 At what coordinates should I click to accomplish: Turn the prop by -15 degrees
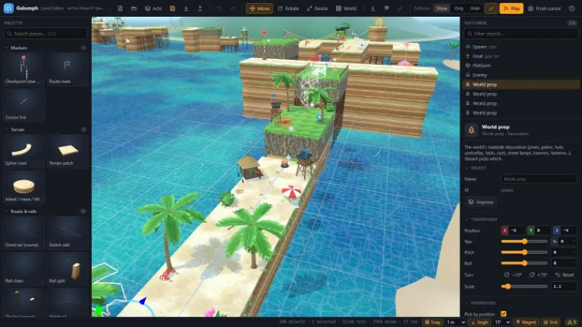513,275
